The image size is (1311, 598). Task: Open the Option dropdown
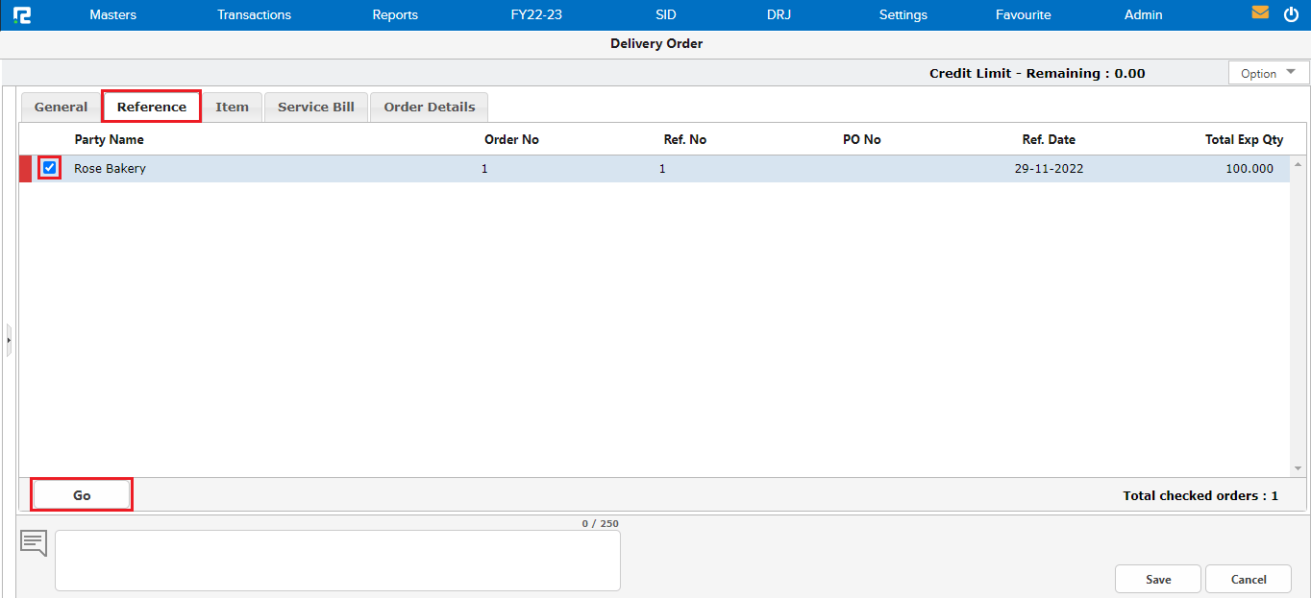(1268, 72)
